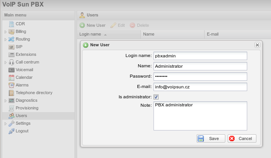271x158 pixels.
Task: Open Telephone directory menu entry
Action: point(34,93)
